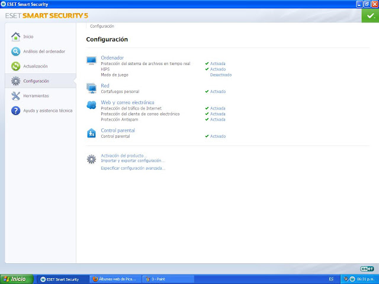Open the Inicio section
The height and width of the screenshot is (284, 379).
tap(28, 37)
